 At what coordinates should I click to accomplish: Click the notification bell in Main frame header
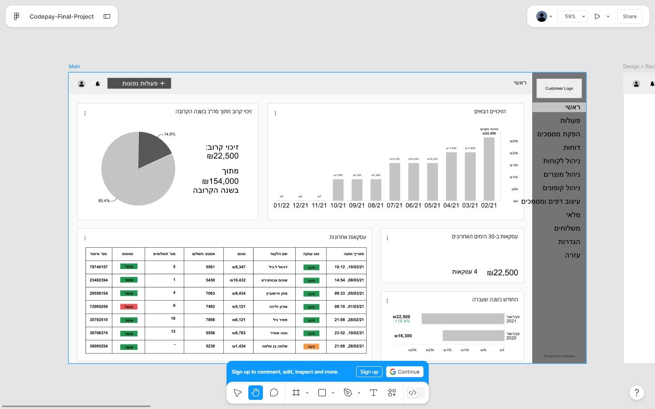coord(97,84)
